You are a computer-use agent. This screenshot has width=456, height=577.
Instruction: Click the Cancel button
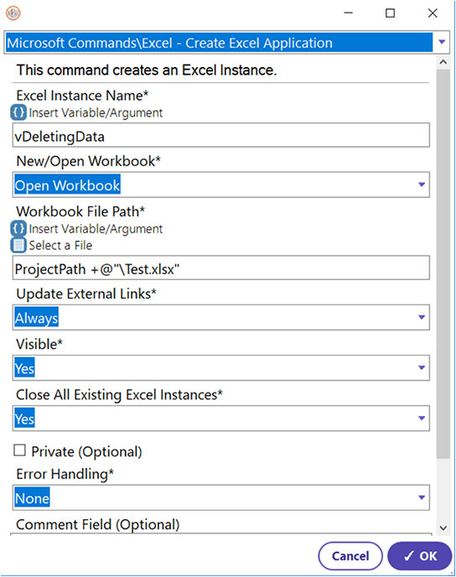point(350,556)
